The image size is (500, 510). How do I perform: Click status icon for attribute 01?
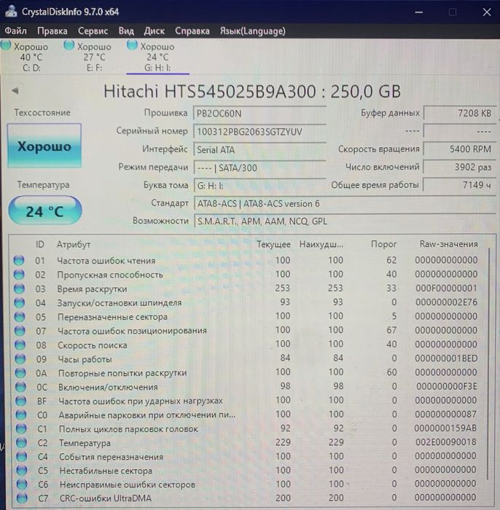(x=19, y=261)
